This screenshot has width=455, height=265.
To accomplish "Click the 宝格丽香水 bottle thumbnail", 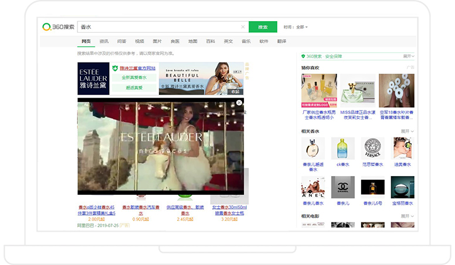I will (x=402, y=187).
